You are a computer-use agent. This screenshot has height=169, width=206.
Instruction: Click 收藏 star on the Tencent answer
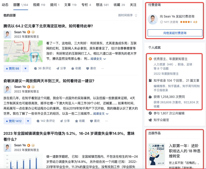pyautogui.click(x=76, y=68)
